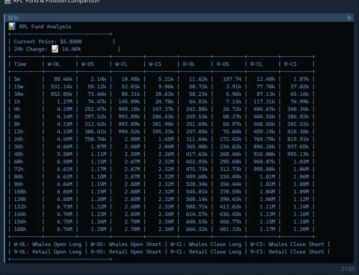Click the 88.46k value in the W-OL column
This screenshot has height=275, width=359.
(x=63, y=79)
